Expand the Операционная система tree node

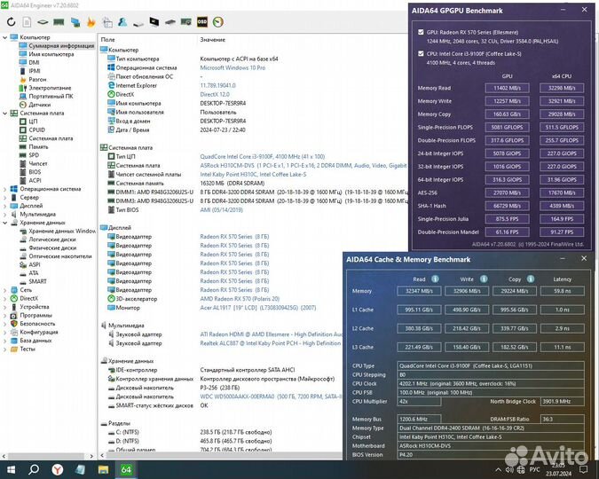tap(4, 189)
